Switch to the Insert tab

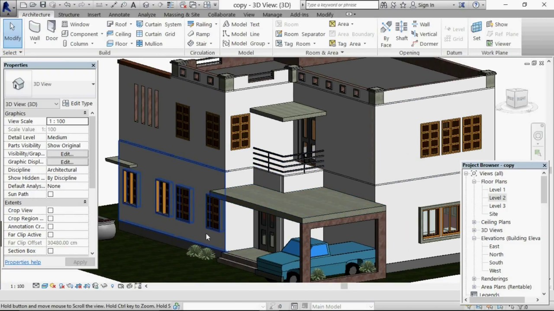click(x=94, y=15)
